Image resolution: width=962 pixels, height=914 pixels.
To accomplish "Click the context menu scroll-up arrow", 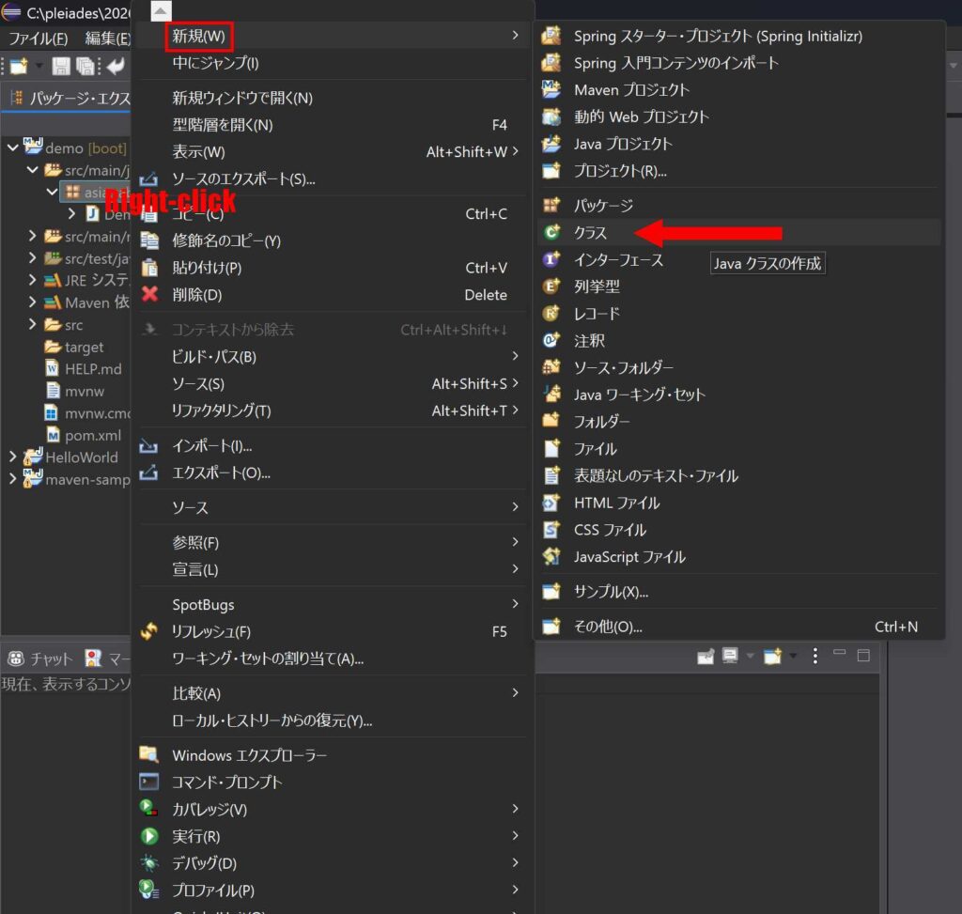I will [x=161, y=10].
